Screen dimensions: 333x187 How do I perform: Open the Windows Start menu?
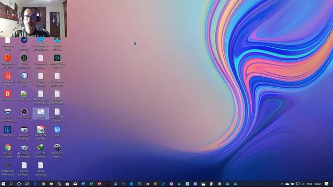[3, 184]
